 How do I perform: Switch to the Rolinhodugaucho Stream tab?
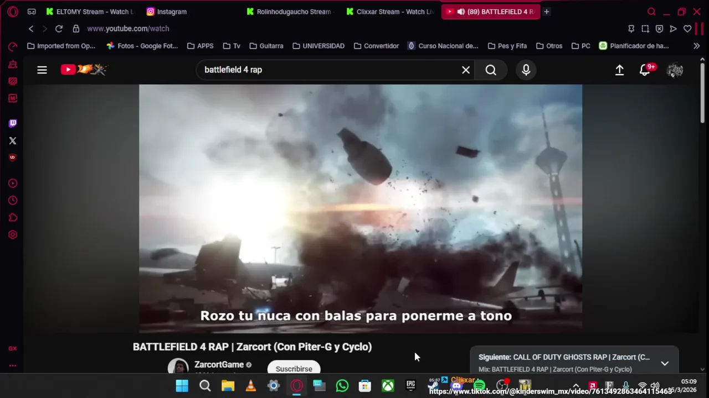(290, 12)
